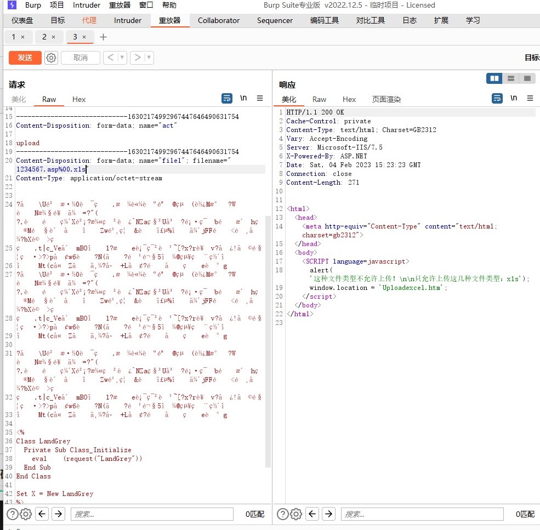Viewport: 540px width, 530px height.
Task: Toggle word wrap in the request panel
Action: pos(226,99)
